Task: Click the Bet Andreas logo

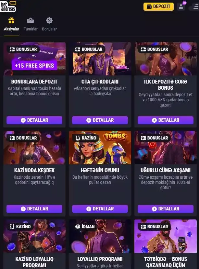Action: click(x=8, y=6)
